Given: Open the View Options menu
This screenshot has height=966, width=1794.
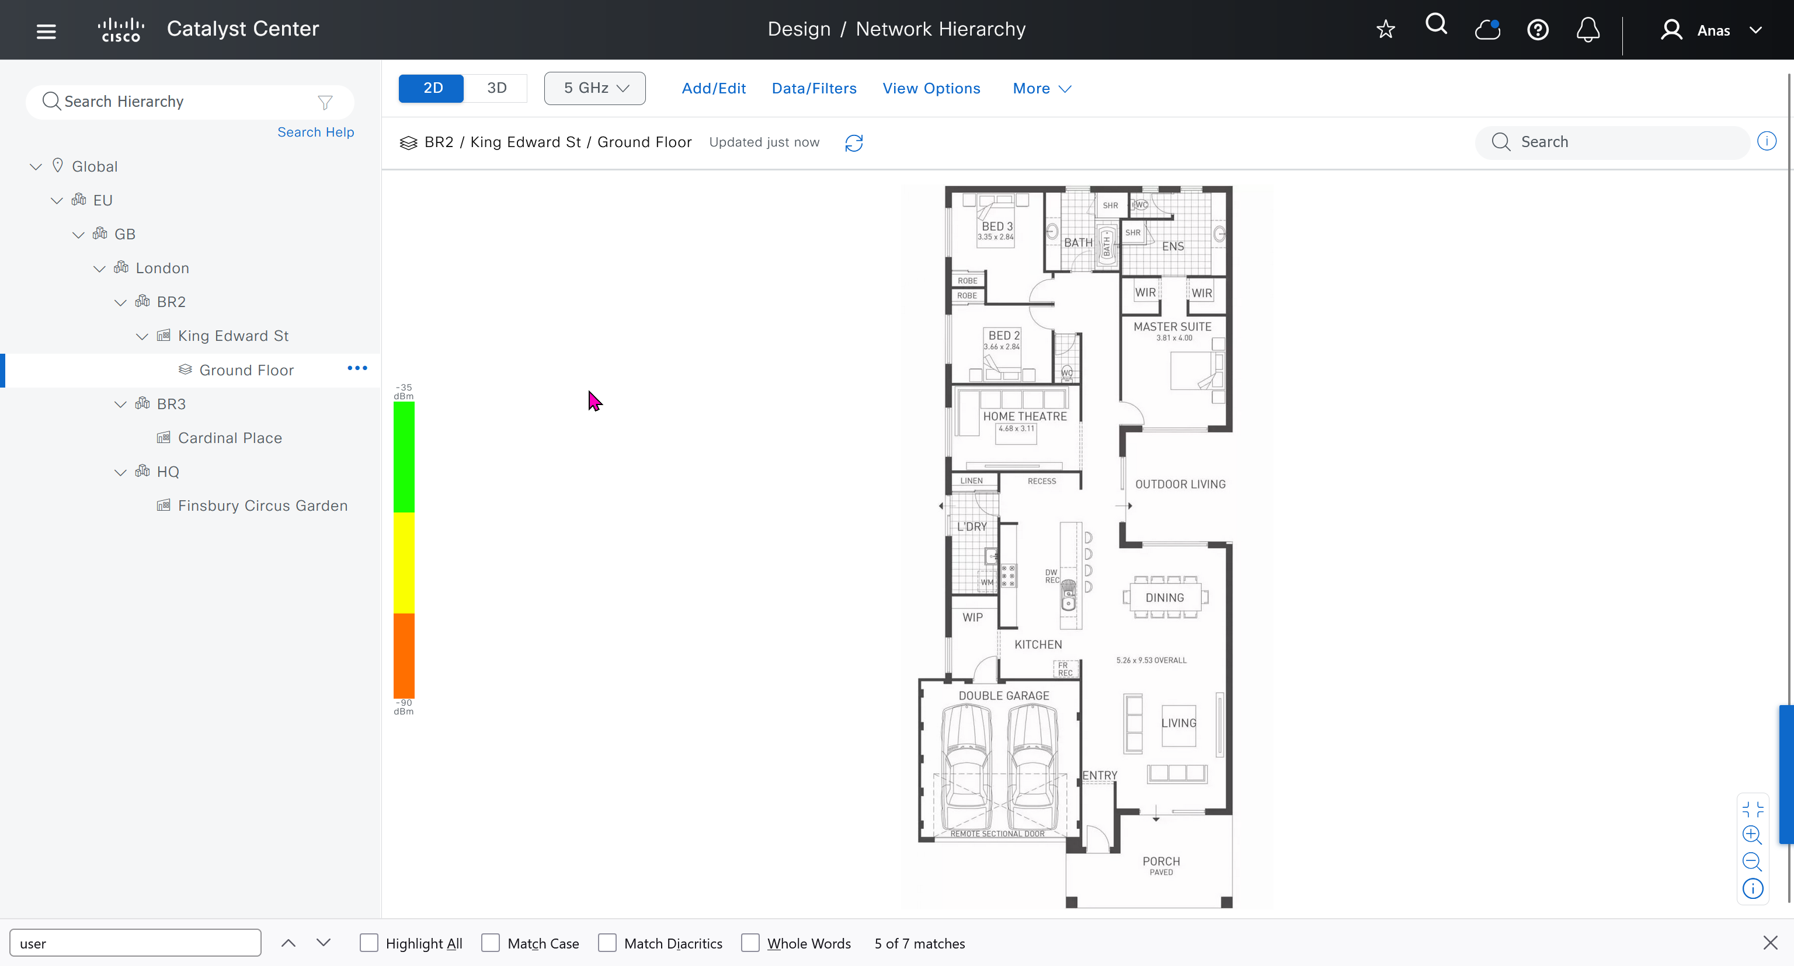Looking at the screenshot, I should pyautogui.click(x=931, y=88).
